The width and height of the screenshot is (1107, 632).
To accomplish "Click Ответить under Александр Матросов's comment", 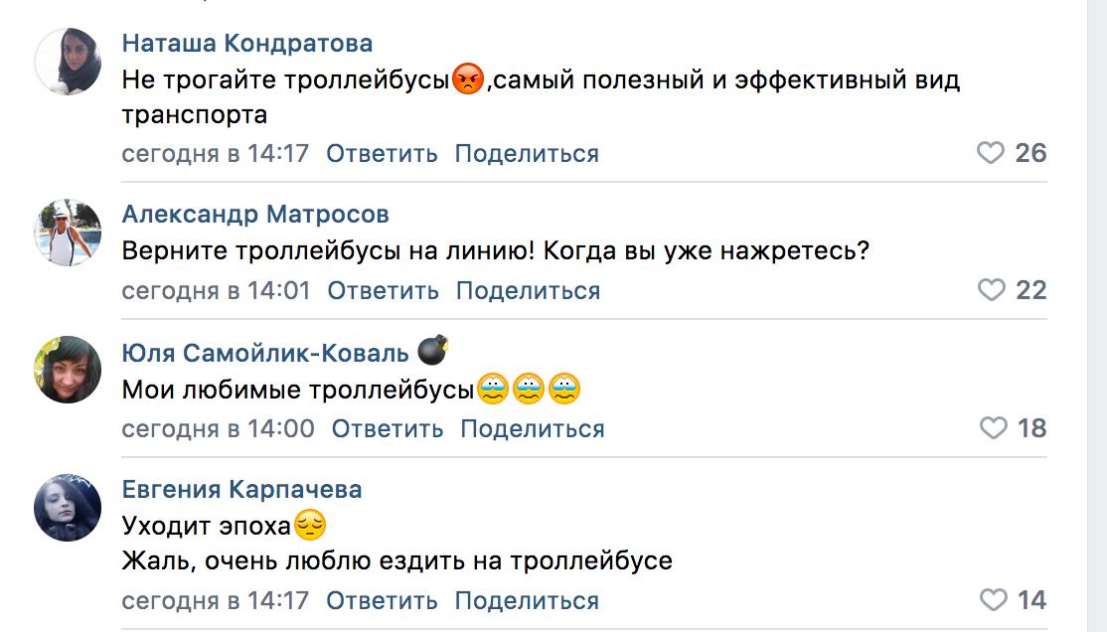I will (x=383, y=291).
